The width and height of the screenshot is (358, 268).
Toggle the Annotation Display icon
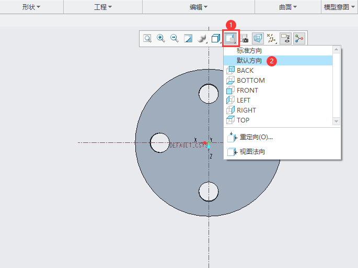tap(285, 38)
